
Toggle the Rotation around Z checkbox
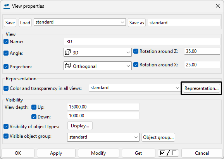coord(136,51)
